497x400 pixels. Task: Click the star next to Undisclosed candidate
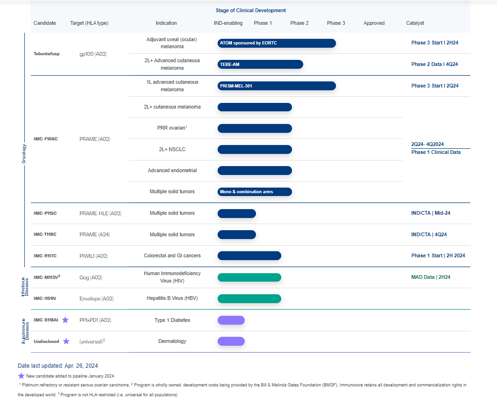[x=66, y=342]
